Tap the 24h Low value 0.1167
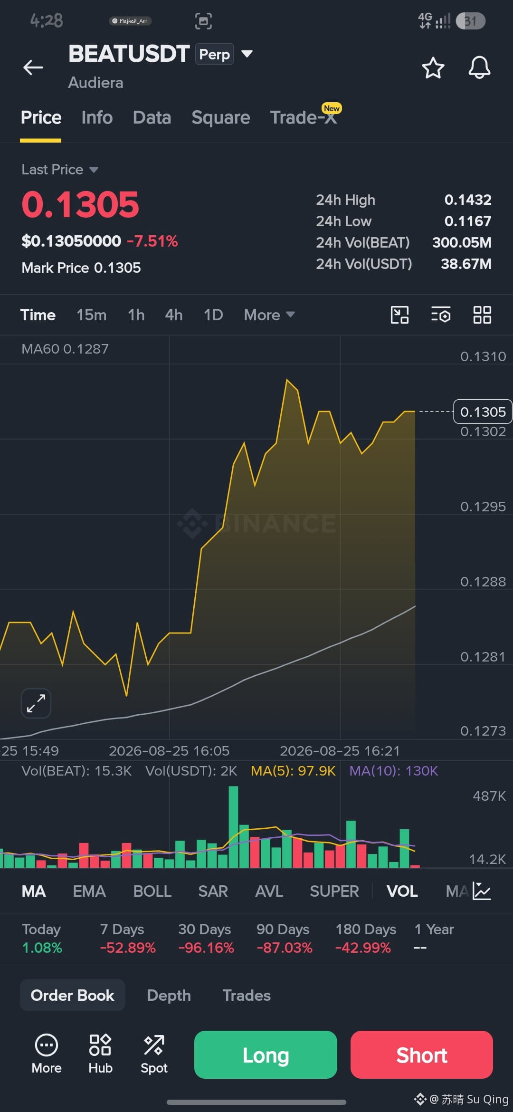This screenshot has height=1112, width=513. pos(468,221)
